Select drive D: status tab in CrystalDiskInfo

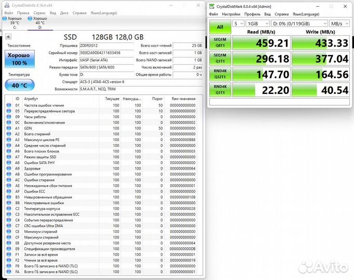40,23
